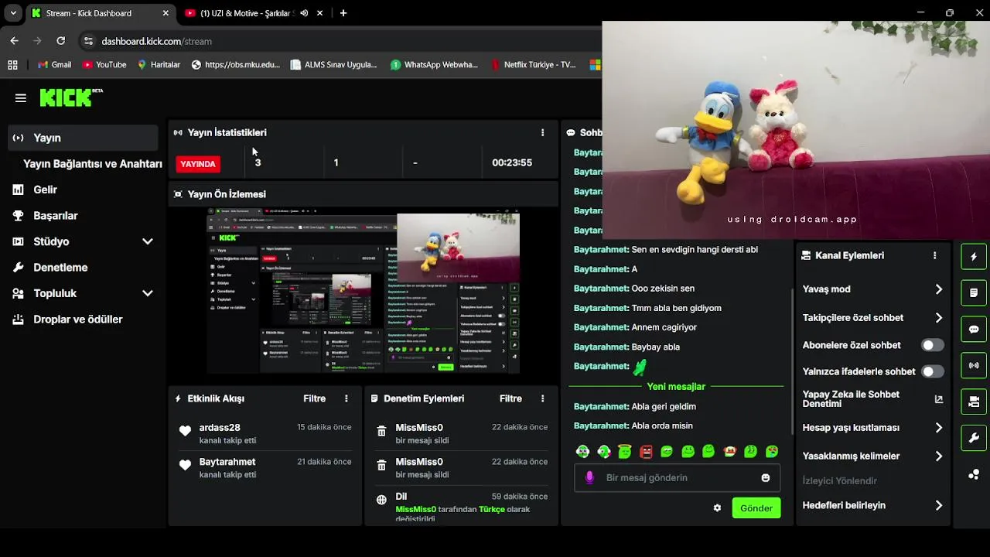Open the emoji picker smiley in message box
This screenshot has height=557, width=990.
tap(766, 478)
